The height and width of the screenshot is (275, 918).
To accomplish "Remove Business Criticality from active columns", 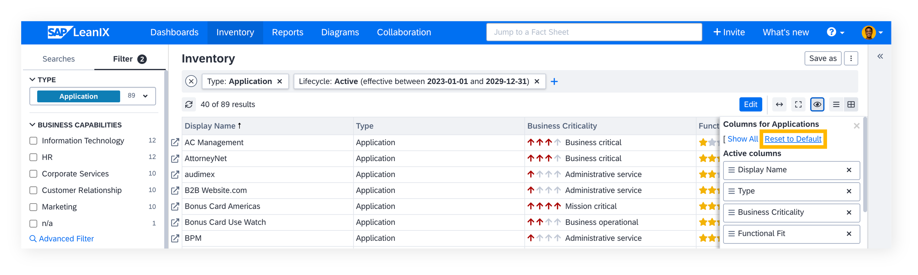I will click(849, 212).
